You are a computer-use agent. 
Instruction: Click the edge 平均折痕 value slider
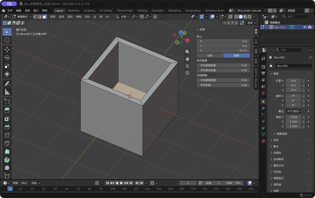(223, 85)
